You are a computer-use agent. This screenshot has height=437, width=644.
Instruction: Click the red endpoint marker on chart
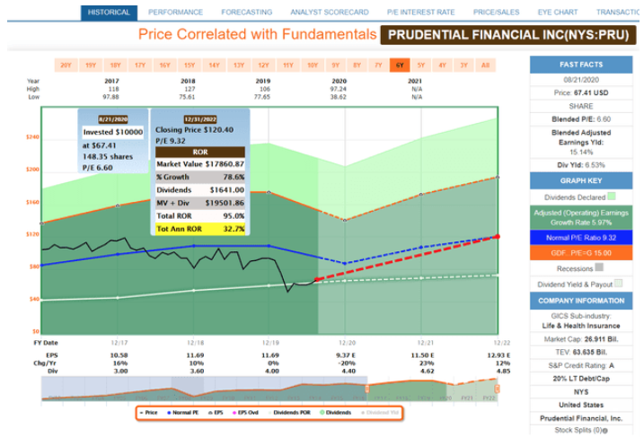[498, 237]
